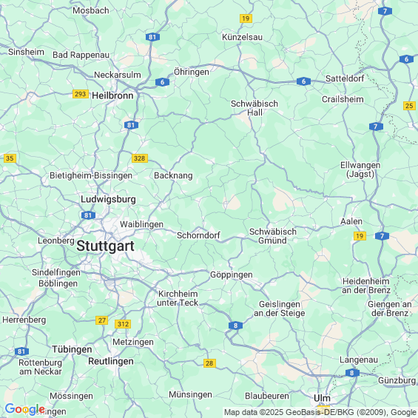Click the Google logo
The width and height of the screenshot is (418, 418).
[25, 409]
